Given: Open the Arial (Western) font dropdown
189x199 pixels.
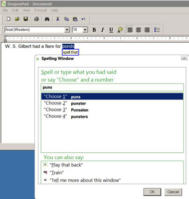Looking at the screenshot, I should (67, 30).
